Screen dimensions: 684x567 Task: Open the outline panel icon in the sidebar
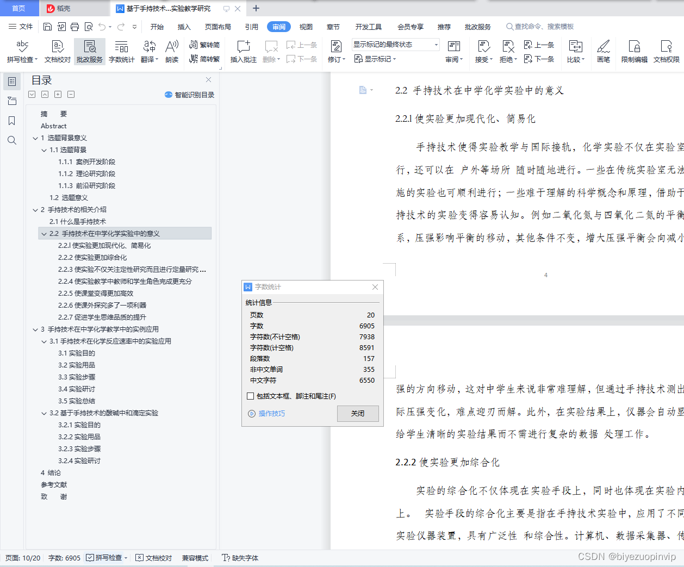pyautogui.click(x=12, y=81)
